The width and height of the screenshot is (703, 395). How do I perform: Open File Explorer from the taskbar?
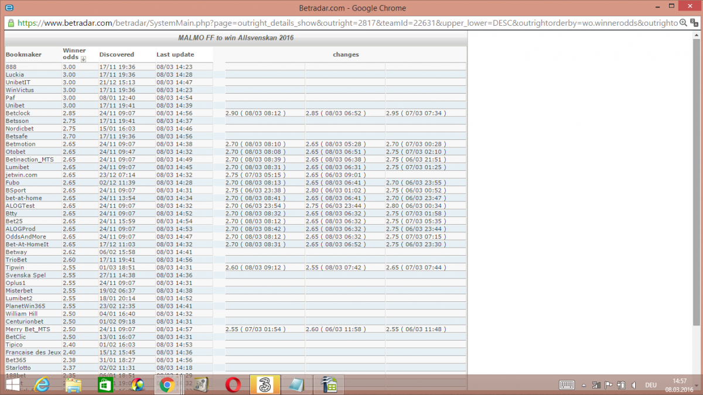pyautogui.click(x=74, y=384)
